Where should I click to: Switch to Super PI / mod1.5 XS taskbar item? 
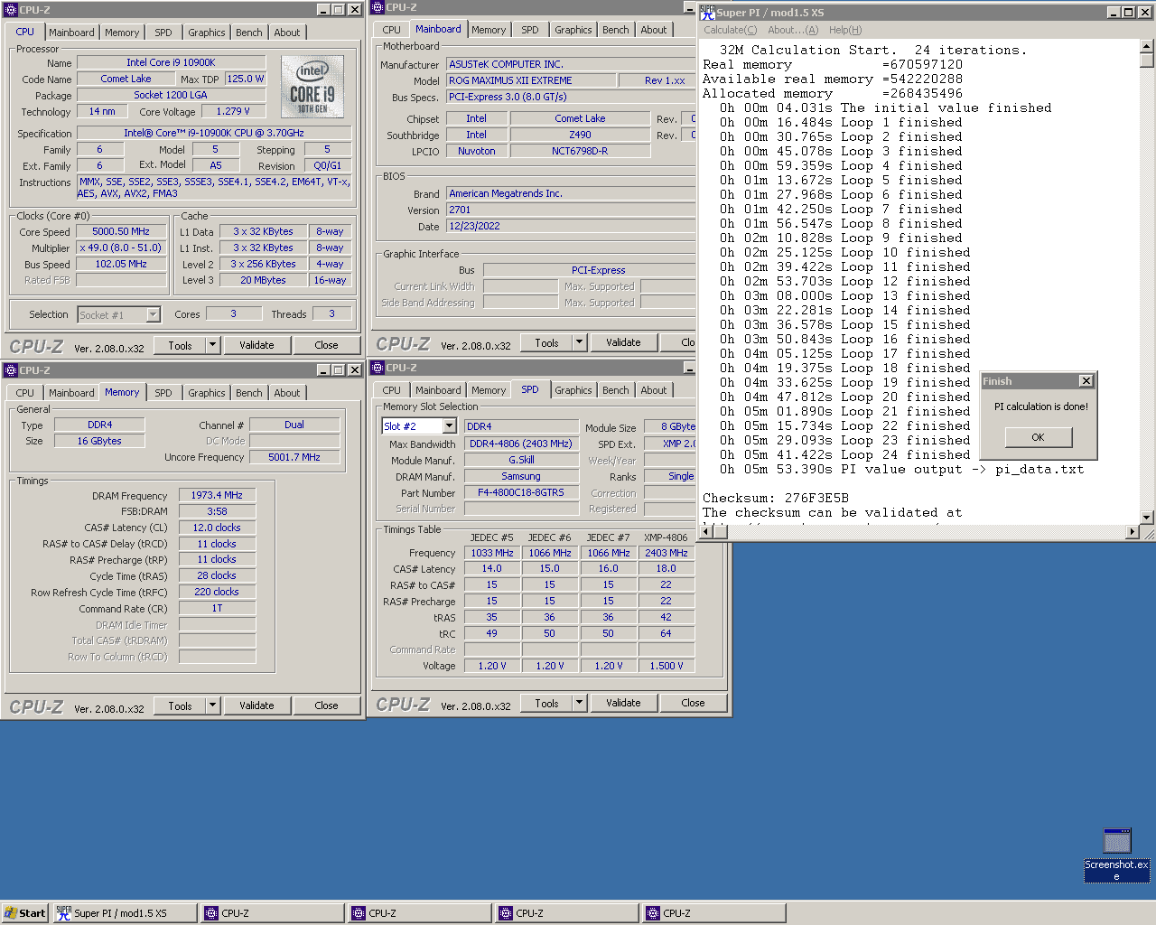(x=125, y=913)
